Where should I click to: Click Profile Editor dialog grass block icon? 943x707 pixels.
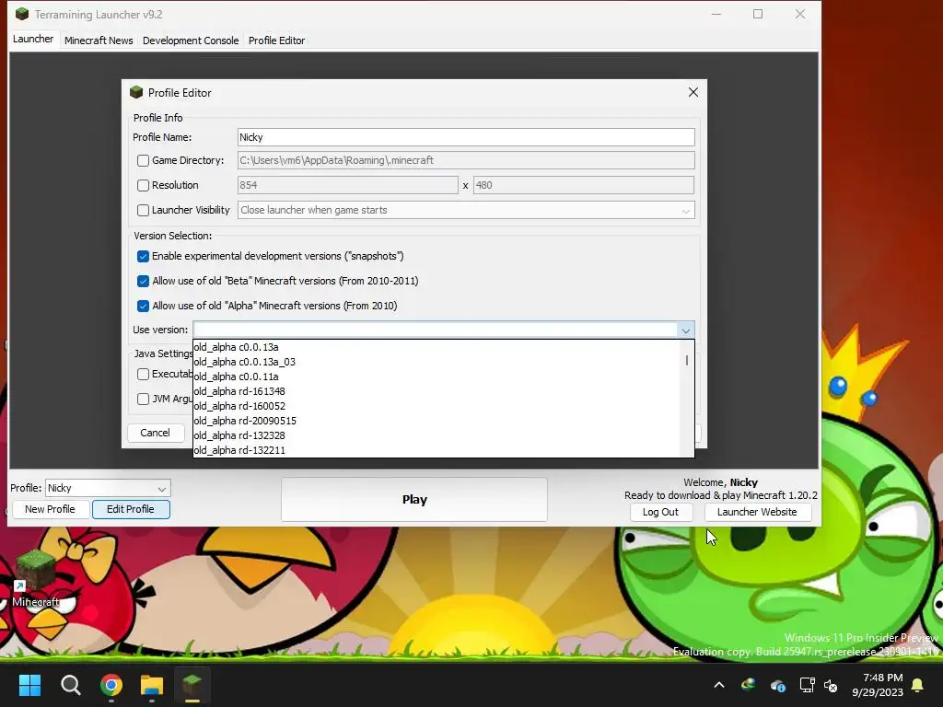click(136, 92)
